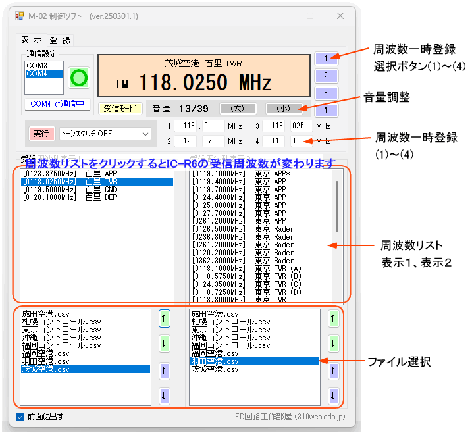Image resolution: width=472 pixels, height=435 pixels.
Task: Switch to the 表示 tab
Action: (x=31, y=39)
